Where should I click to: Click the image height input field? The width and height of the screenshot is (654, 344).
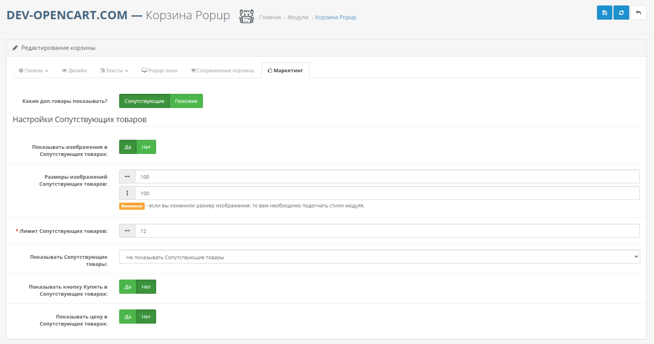tap(387, 193)
